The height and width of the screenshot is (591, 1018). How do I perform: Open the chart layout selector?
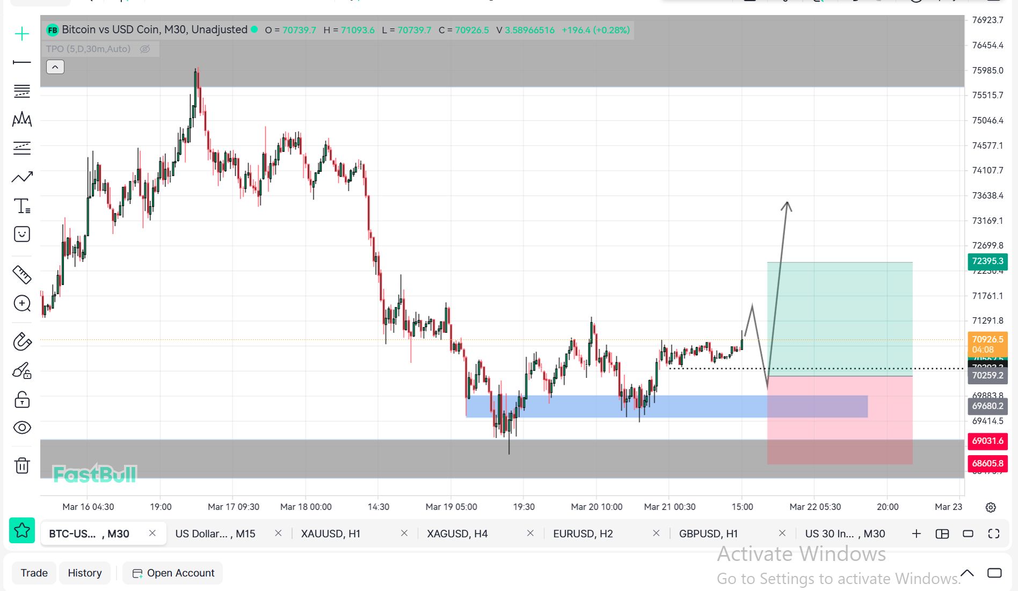942,534
